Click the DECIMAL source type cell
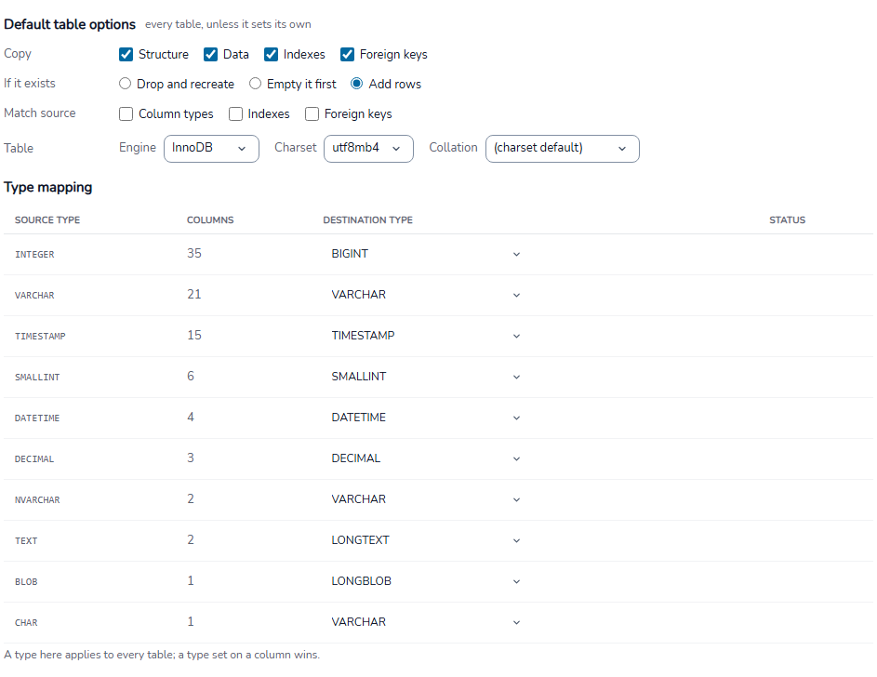This screenshot has height=677, width=877. [x=34, y=459]
